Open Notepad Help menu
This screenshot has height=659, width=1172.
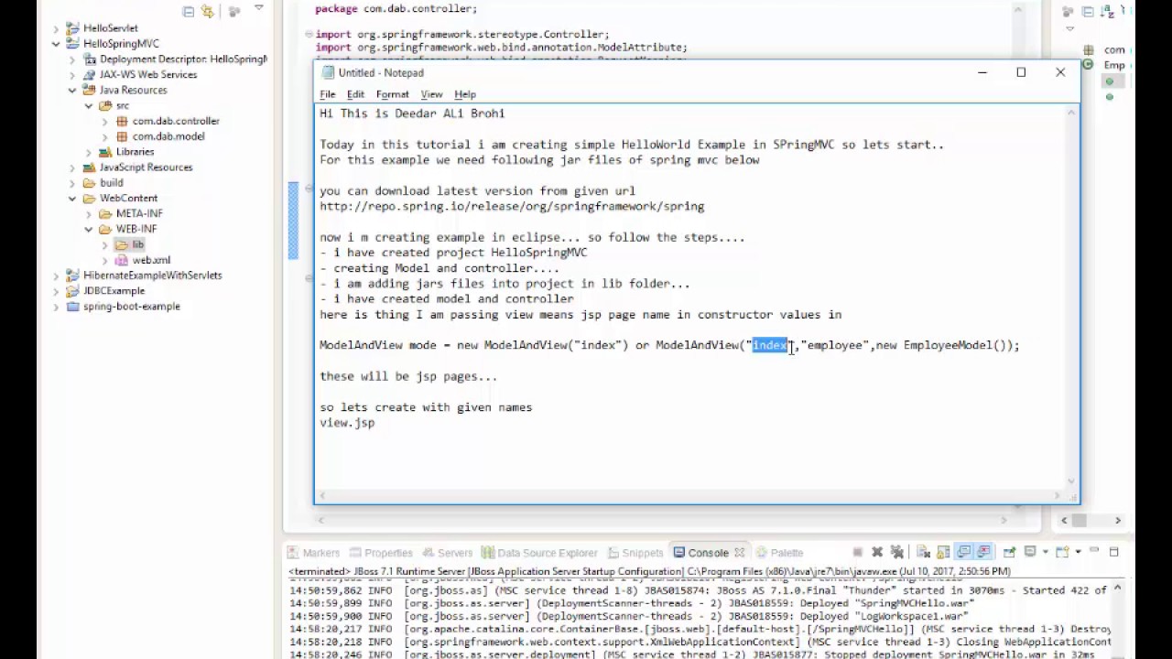tap(465, 94)
